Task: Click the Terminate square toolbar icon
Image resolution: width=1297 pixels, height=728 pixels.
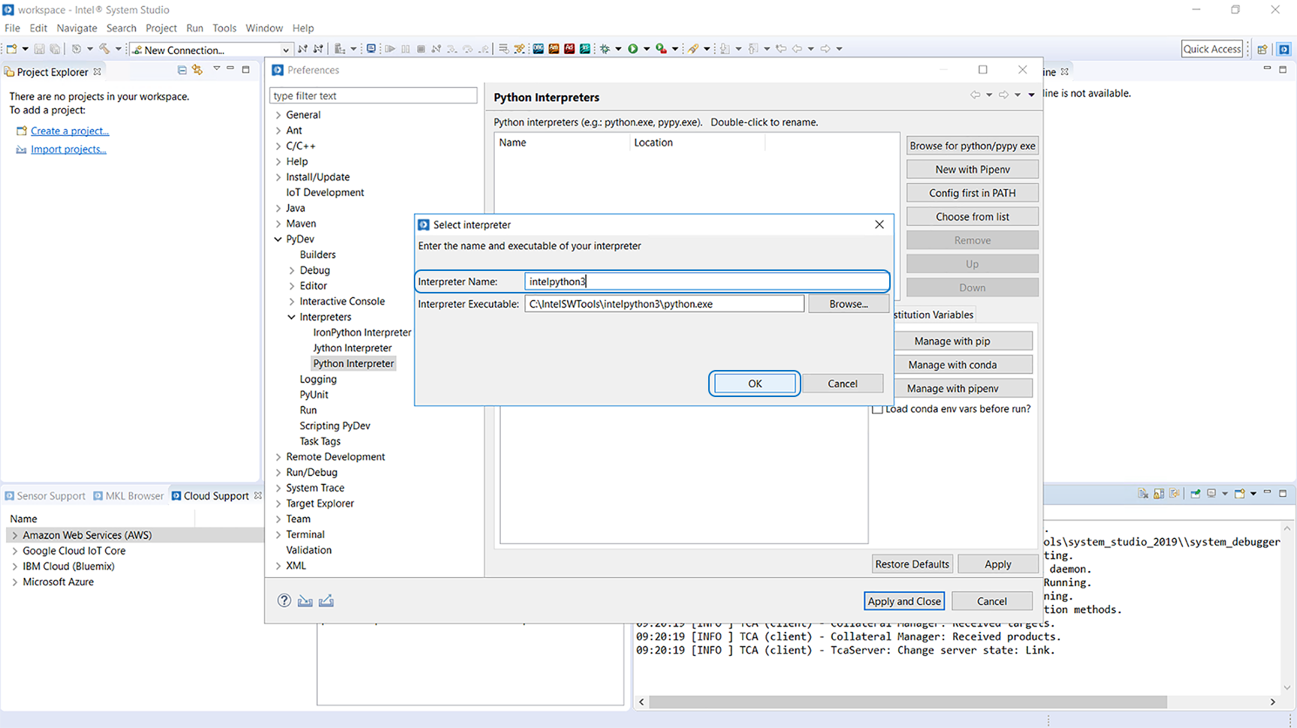Action: [421, 49]
